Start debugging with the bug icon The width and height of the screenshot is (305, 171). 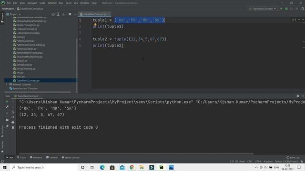point(286,9)
